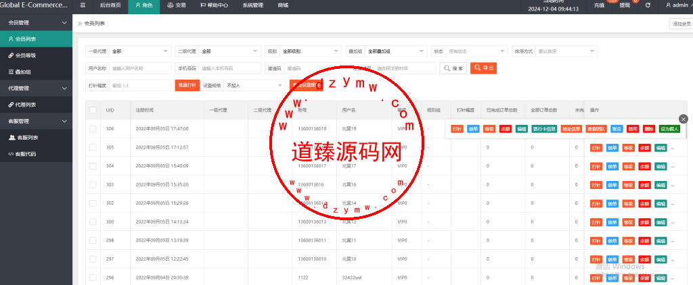
Task: Open the 代理列表 sidebar item
Action: [x=37, y=105]
